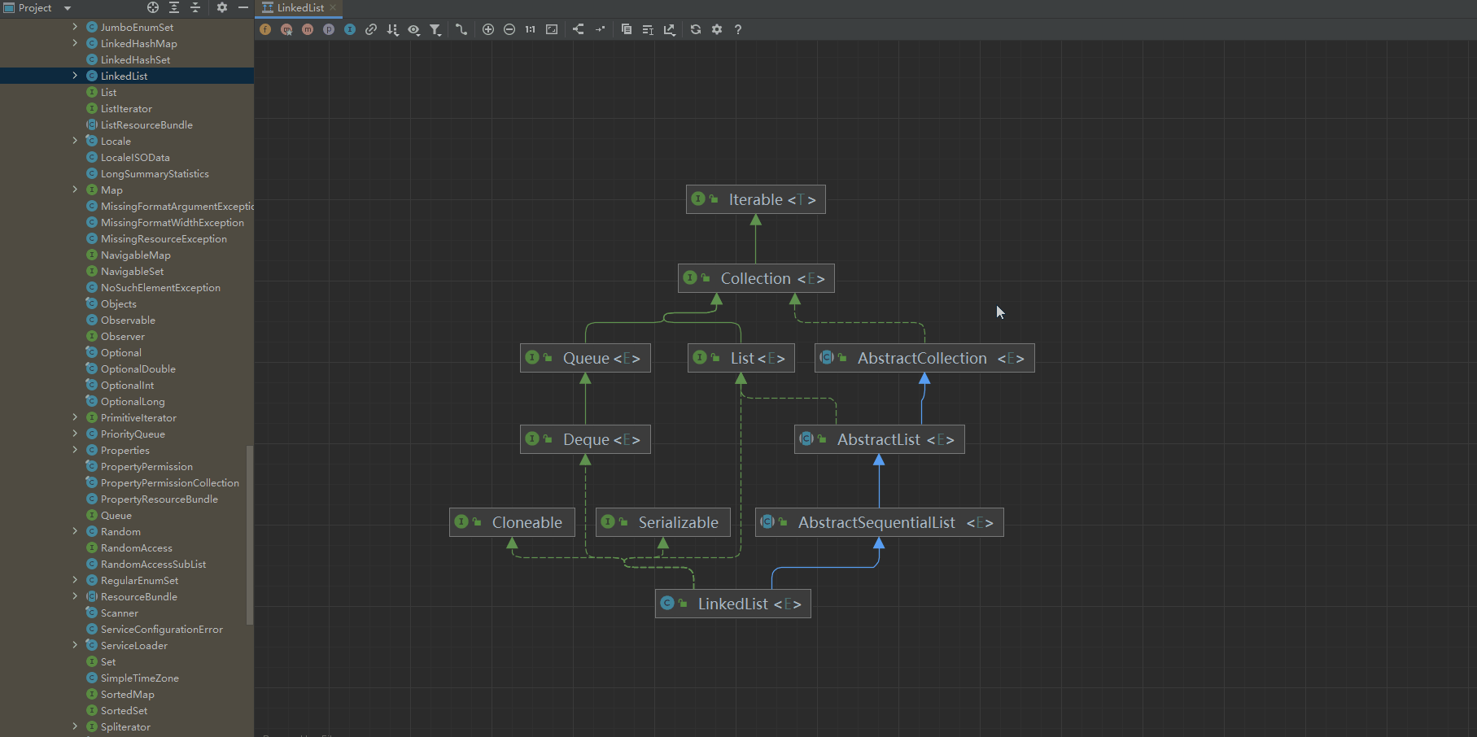Toggle the Fields display in diagram toolbar
The width and height of the screenshot is (1477, 737).
[265, 29]
